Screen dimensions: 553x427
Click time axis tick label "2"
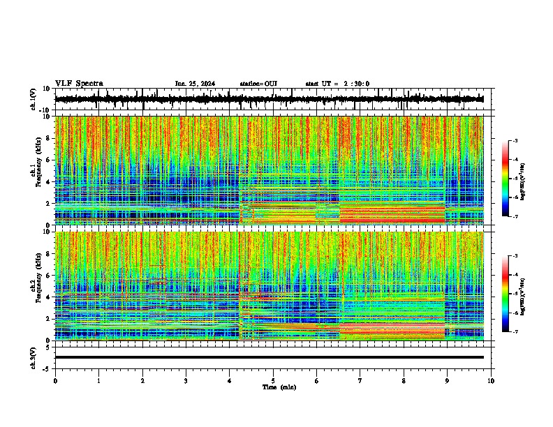142,381
